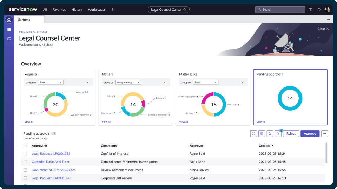The width and height of the screenshot is (337, 189).
Task: Open the Matter tasks Group by dropdown
Action: tap(205, 82)
